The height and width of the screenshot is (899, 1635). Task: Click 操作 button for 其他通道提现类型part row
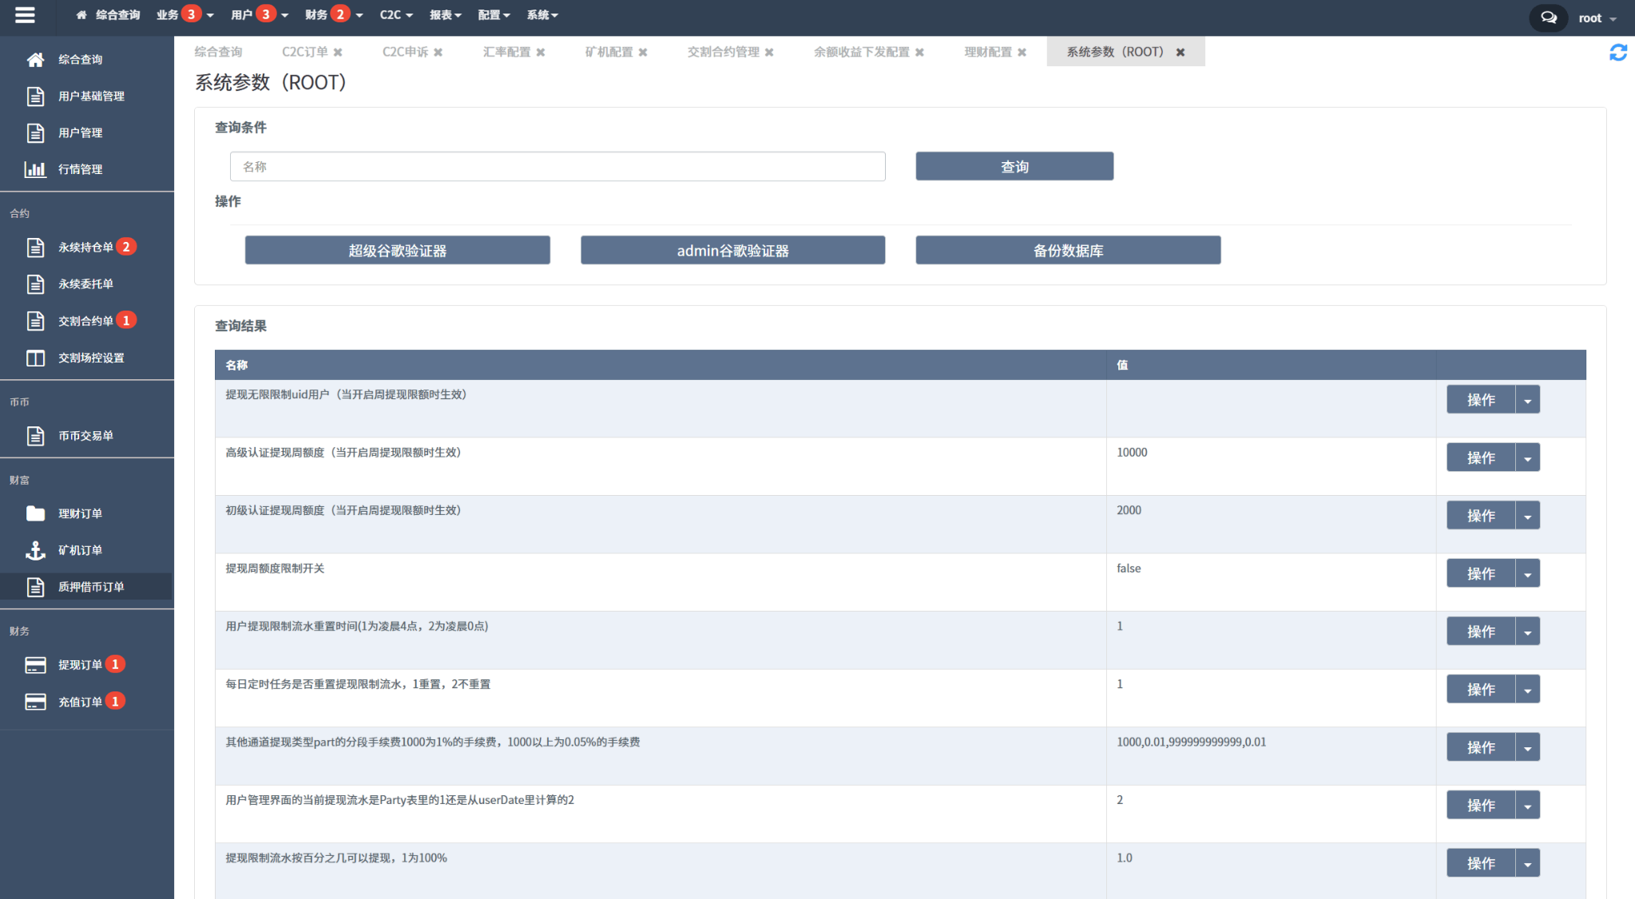pyautogui.click(x=1481, y=747)
